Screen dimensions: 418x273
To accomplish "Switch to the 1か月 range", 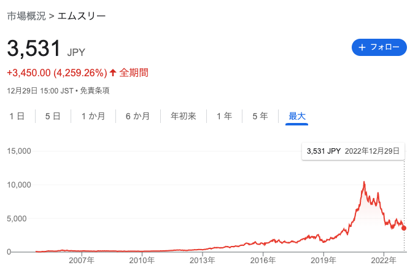I will 93,116.
